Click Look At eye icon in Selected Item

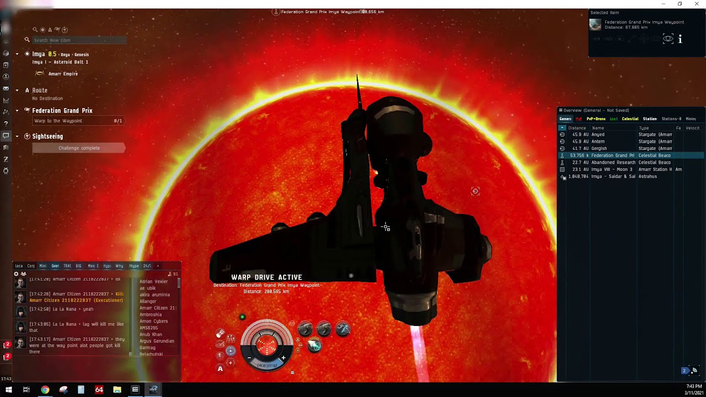tap(668, 39)
